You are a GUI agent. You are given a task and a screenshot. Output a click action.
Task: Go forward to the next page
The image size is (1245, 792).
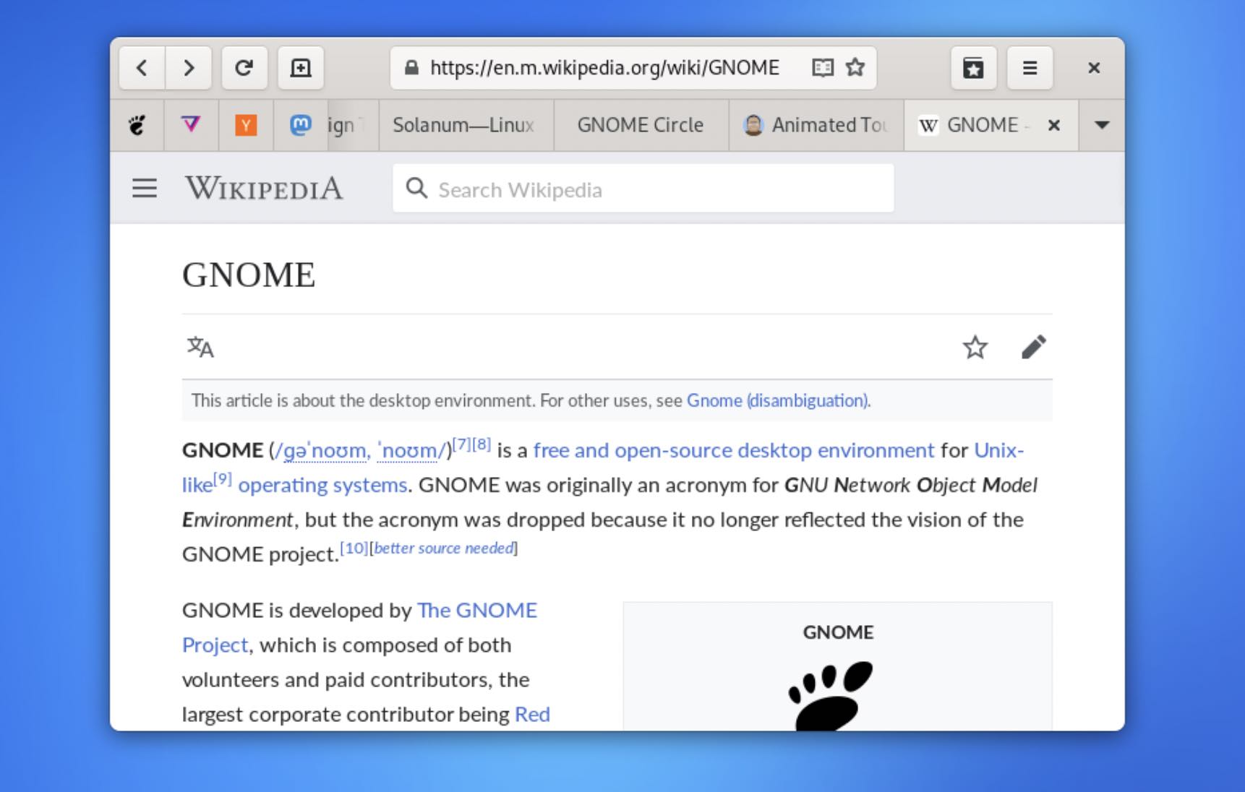pos(189,68)
